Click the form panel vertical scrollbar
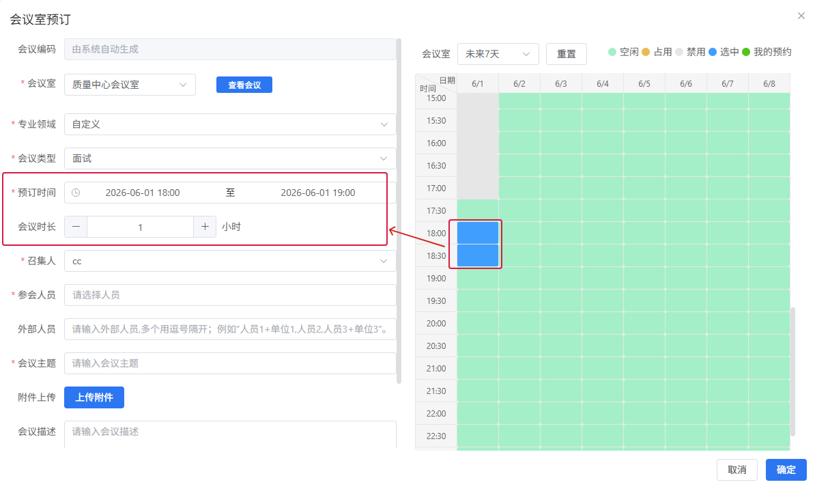The image size is (815, 491). [x=399, y=210]
